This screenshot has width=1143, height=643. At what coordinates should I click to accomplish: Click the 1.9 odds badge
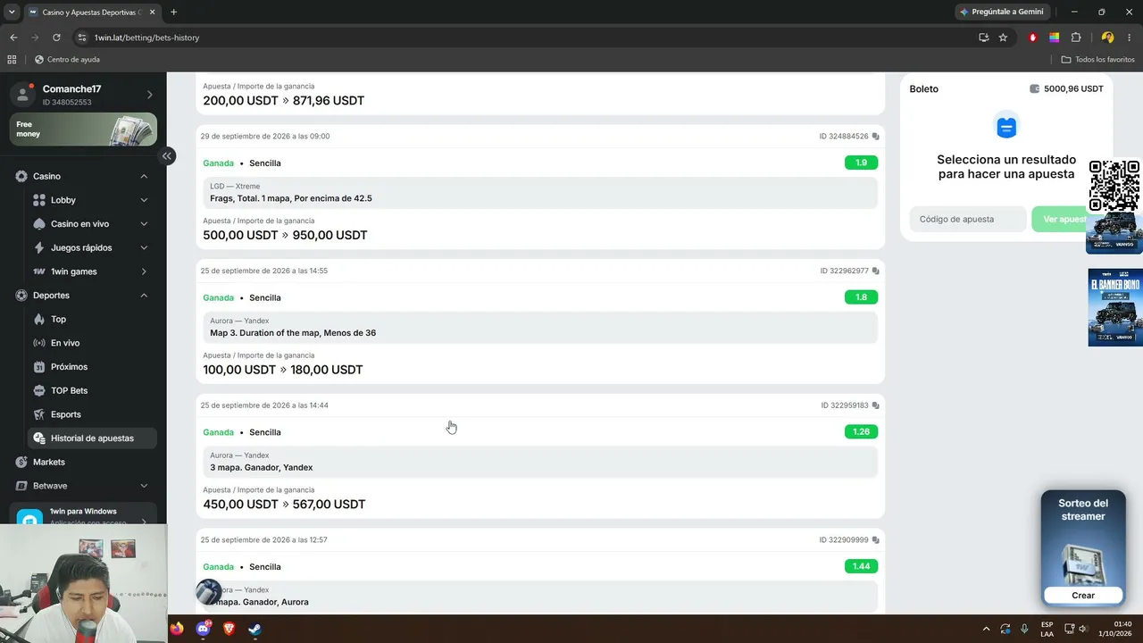(x=861, y=163)
